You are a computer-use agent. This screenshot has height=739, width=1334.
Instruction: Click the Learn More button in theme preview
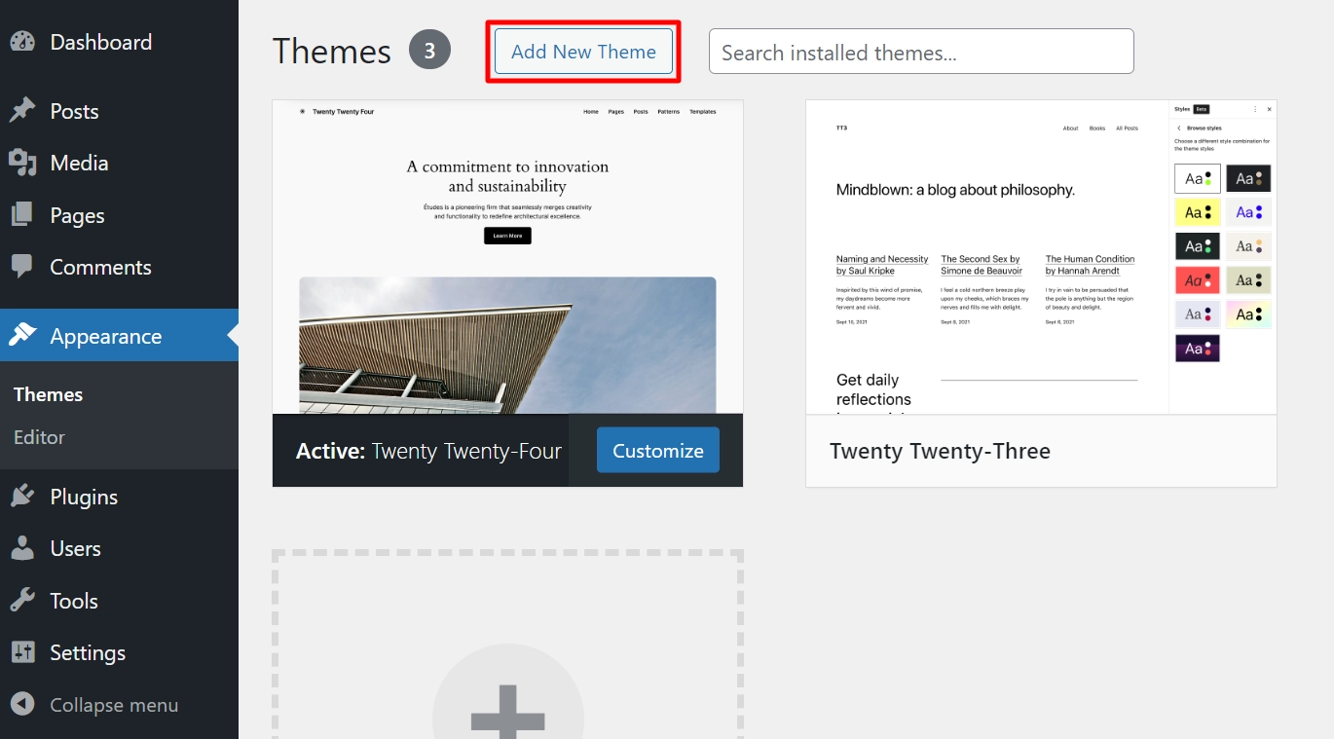pos(507,236)
